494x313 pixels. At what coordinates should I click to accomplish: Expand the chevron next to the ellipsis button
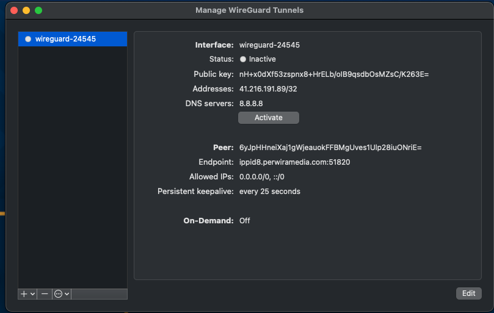click(x=67, y=294)
